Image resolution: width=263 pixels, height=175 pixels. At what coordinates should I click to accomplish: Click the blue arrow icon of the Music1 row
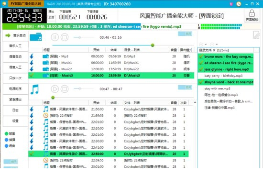point(32,63)
